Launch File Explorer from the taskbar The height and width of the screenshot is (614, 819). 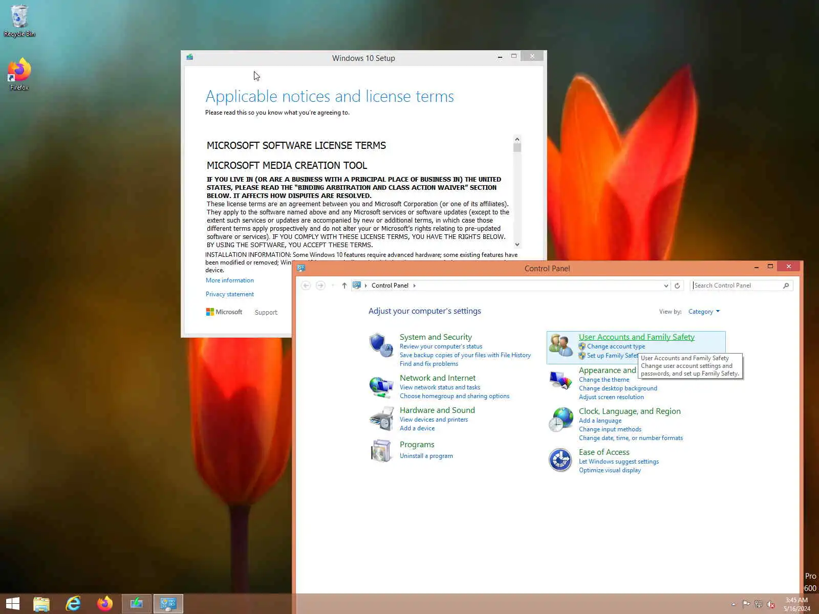41,604
